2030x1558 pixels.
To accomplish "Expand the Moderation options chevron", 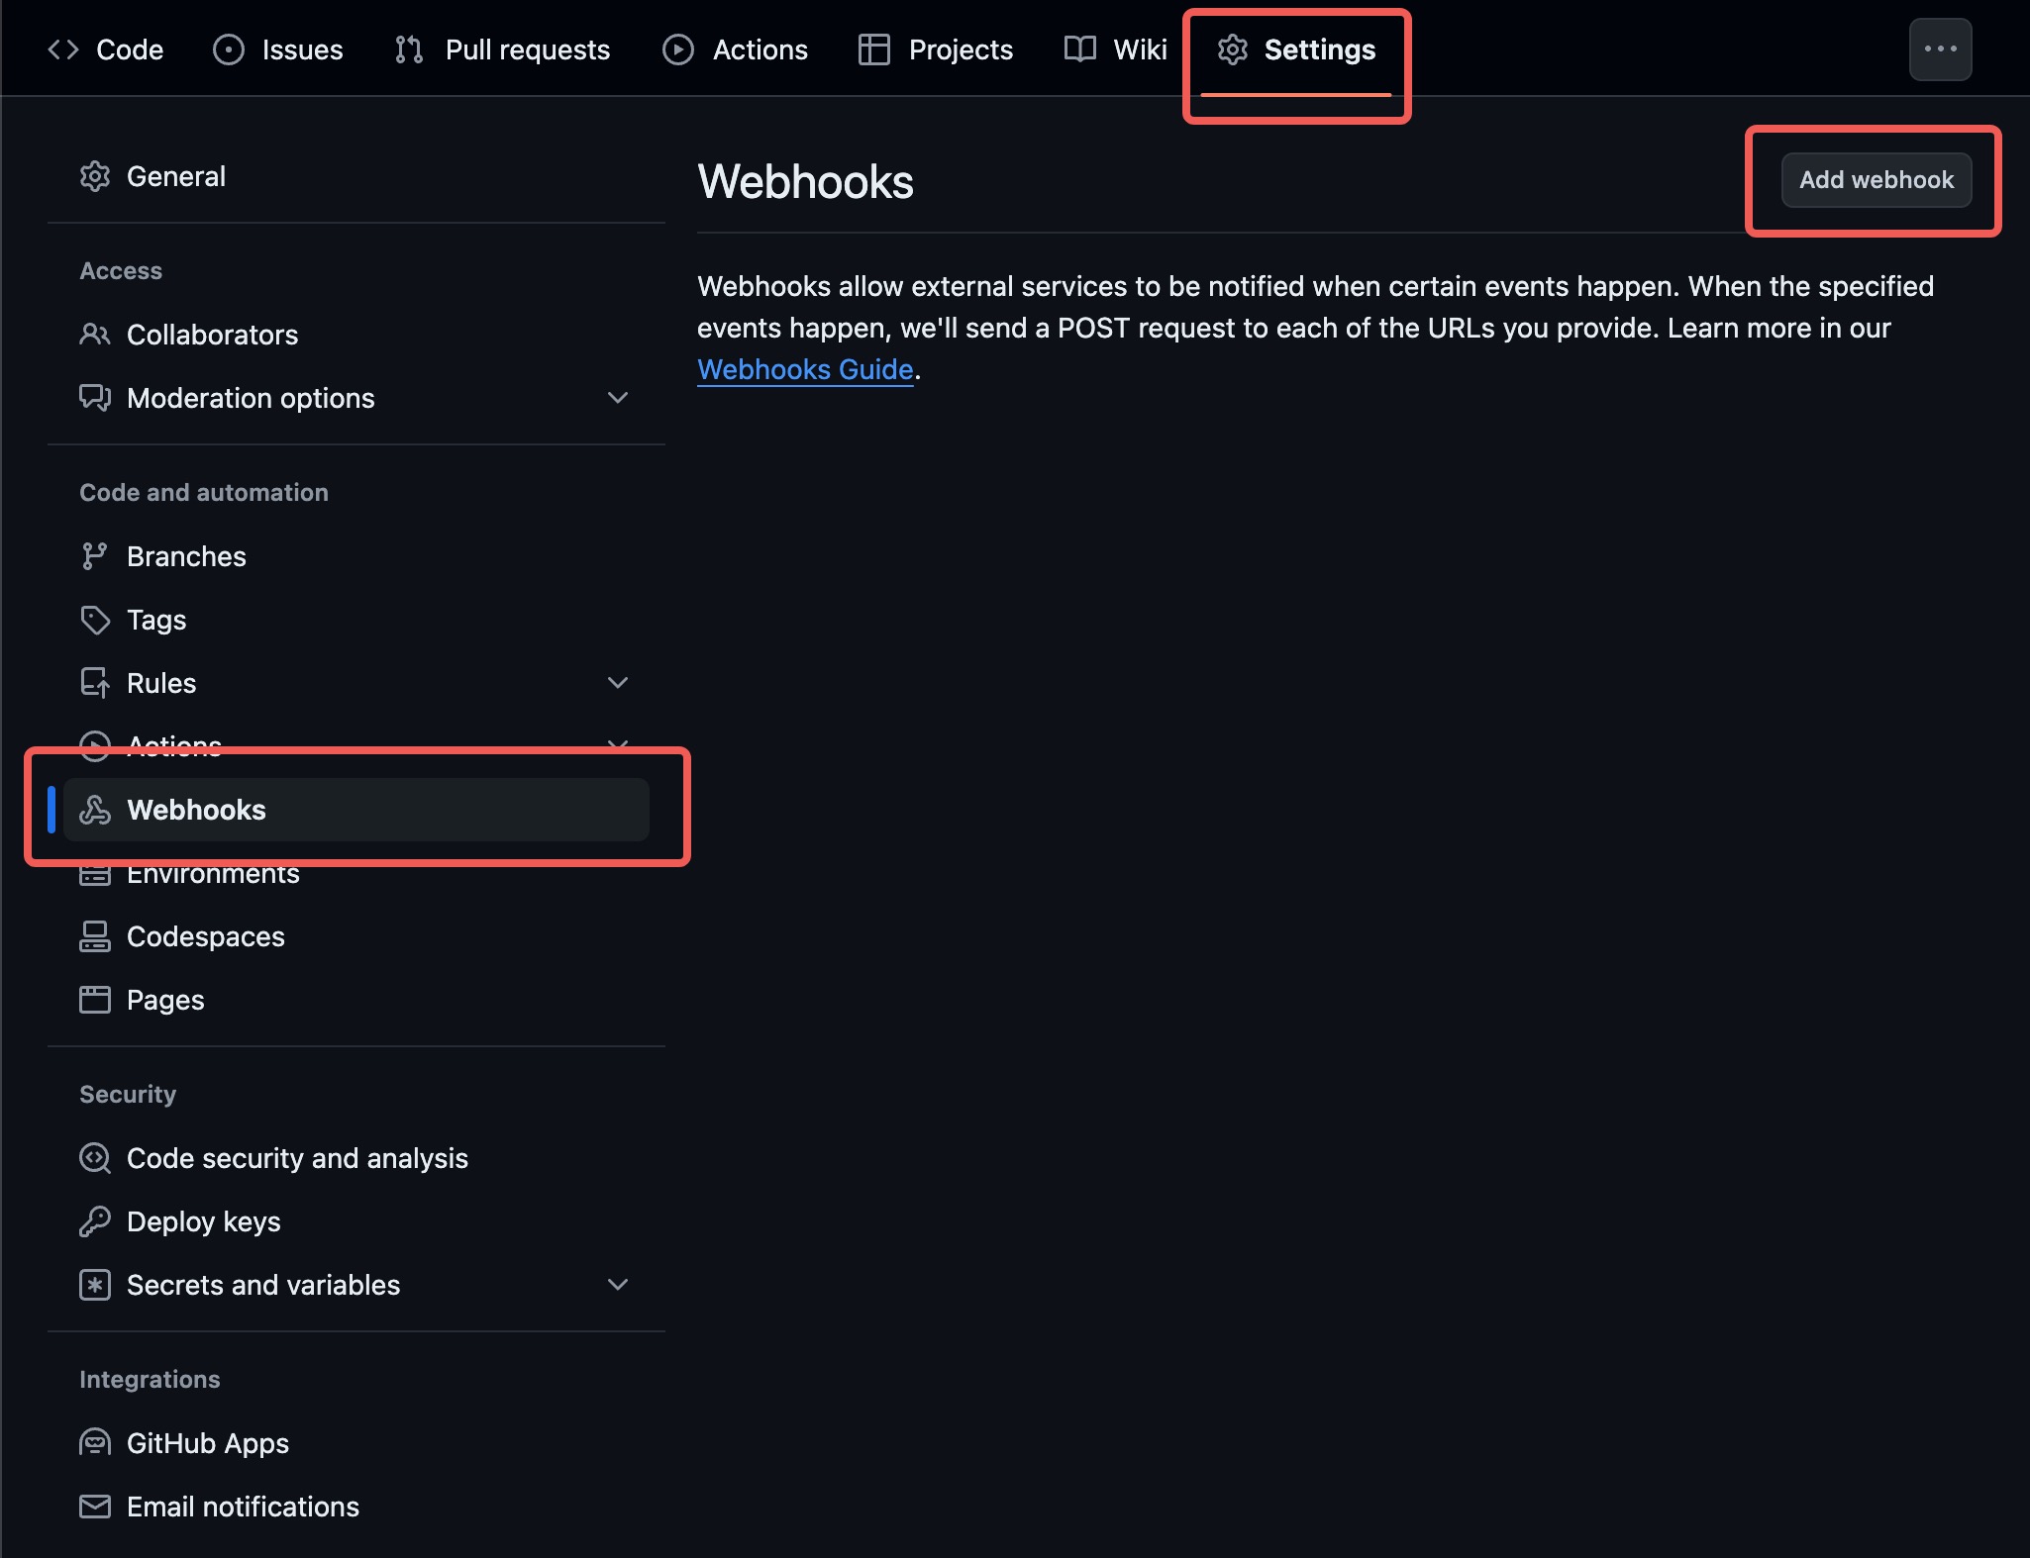I will (x=618, y=398).
